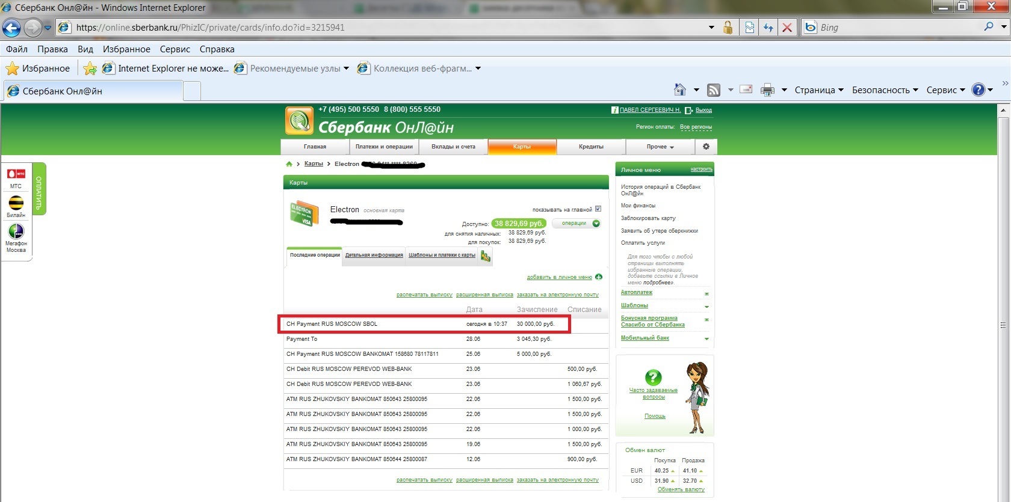Click the Refresh page icon
The image size is (1011, 502).
pyautogui.click(x=768, y=28)
